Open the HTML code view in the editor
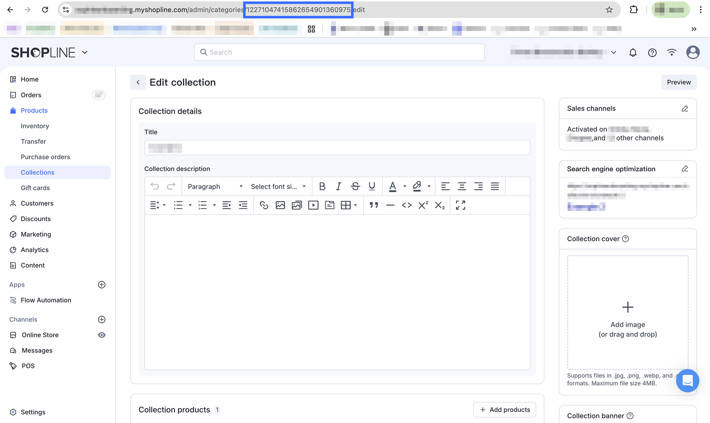Viewport: 710px width, 423px height. click(406, 205)
